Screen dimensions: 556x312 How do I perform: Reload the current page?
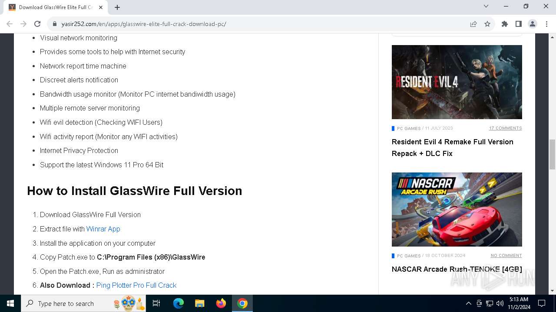(37, 24)
